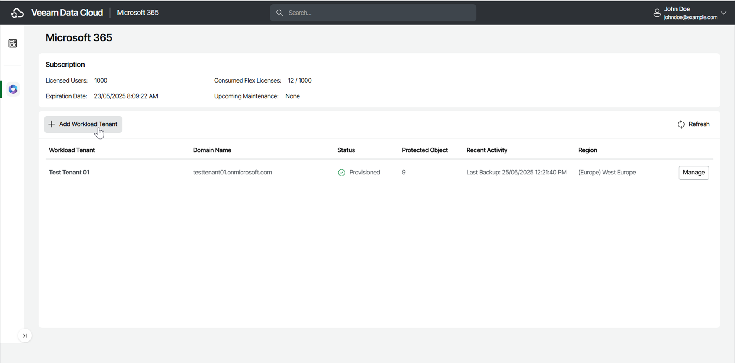Click Veeam Data Cloud title text

pos(67,13)
